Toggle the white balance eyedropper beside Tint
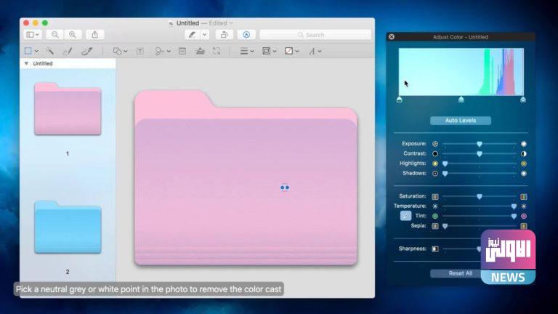 click(405, 216)
